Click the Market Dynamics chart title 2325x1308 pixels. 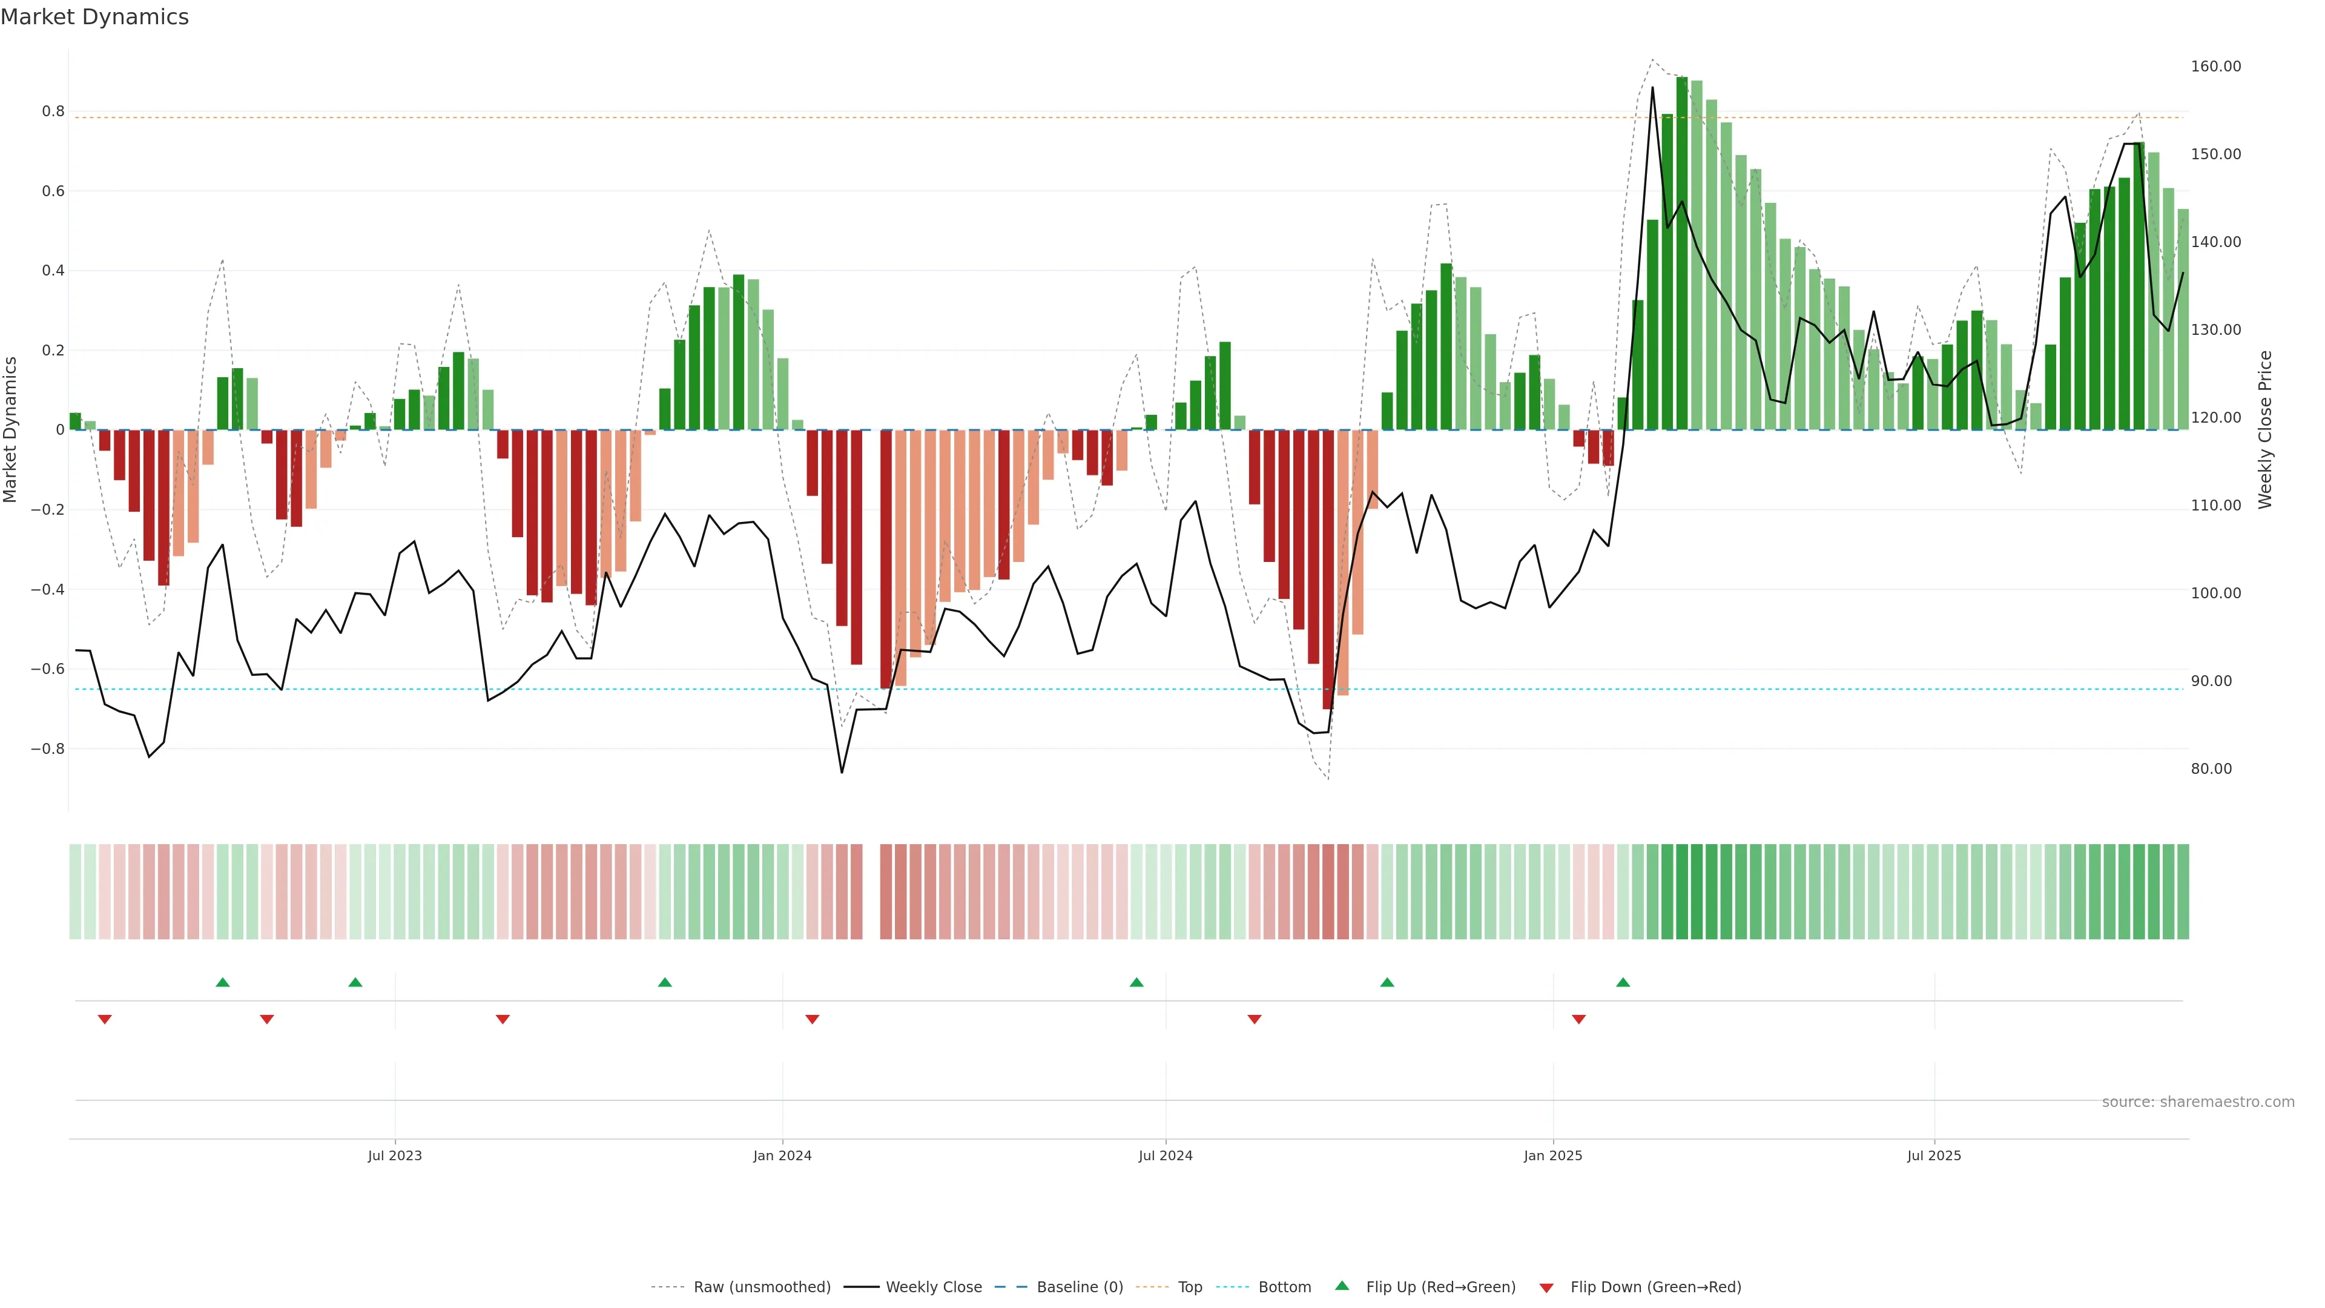(95, 17)
